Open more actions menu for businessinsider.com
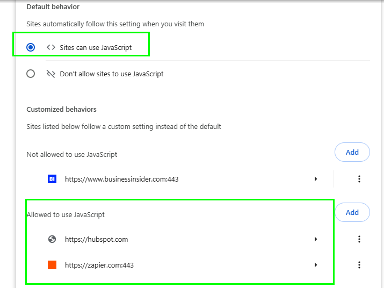The width and height of the screenshot is (384, 288). (x=359, y=179)
